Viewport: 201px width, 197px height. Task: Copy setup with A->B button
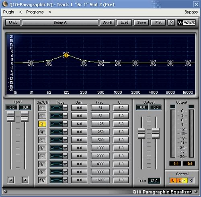[x=107, y=22]
